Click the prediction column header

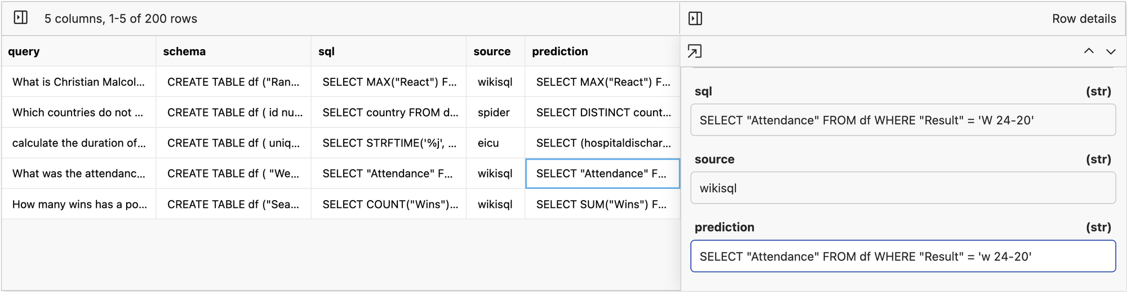click(560, 51)
